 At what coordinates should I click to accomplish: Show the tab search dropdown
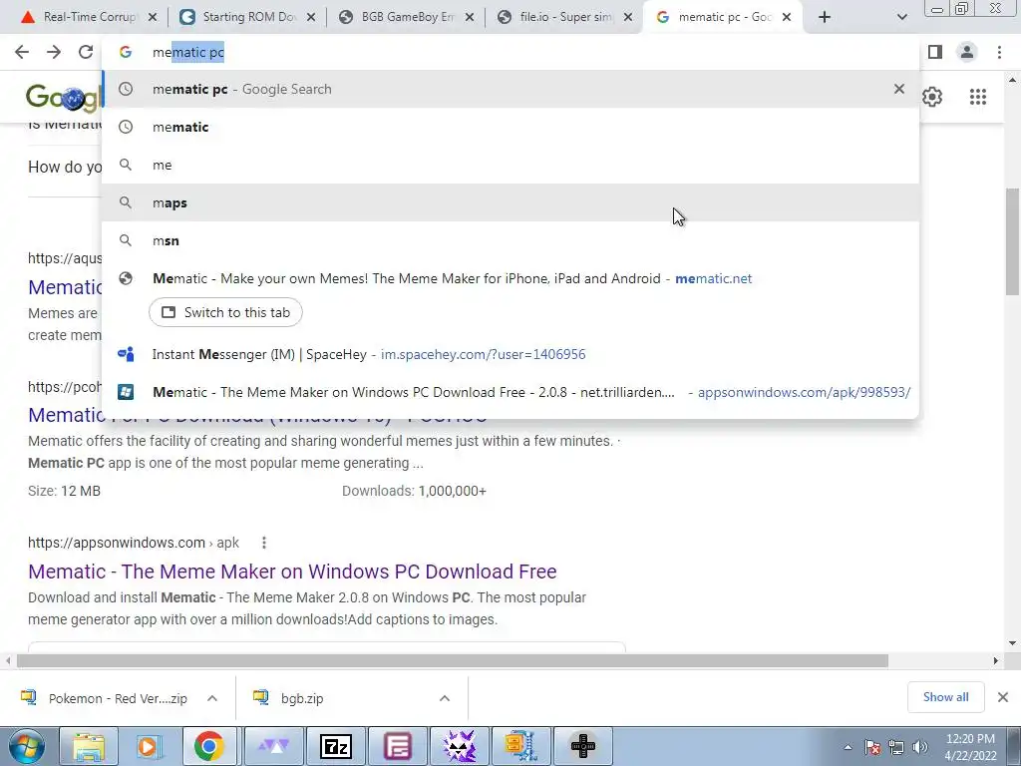pos(901,17)
